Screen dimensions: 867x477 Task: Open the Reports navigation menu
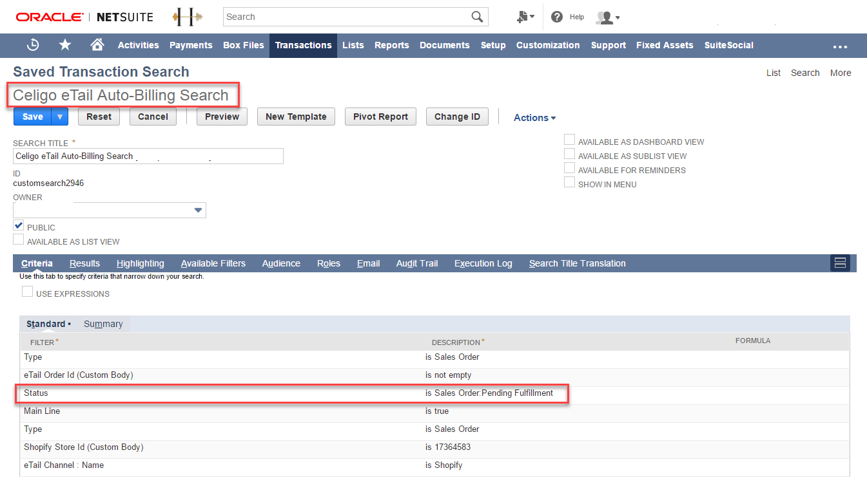[x=392, y=45]
